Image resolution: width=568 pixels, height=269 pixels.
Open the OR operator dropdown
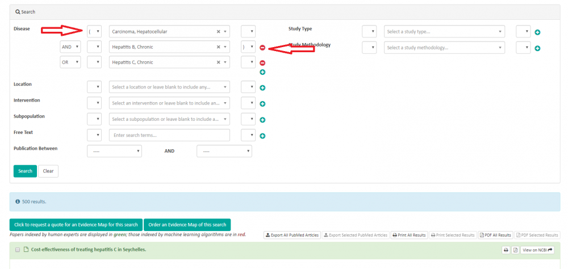tap(70, 62)
